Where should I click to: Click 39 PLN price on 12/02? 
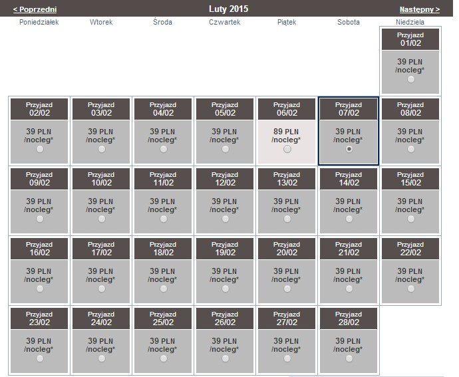[x=224, y=201]
